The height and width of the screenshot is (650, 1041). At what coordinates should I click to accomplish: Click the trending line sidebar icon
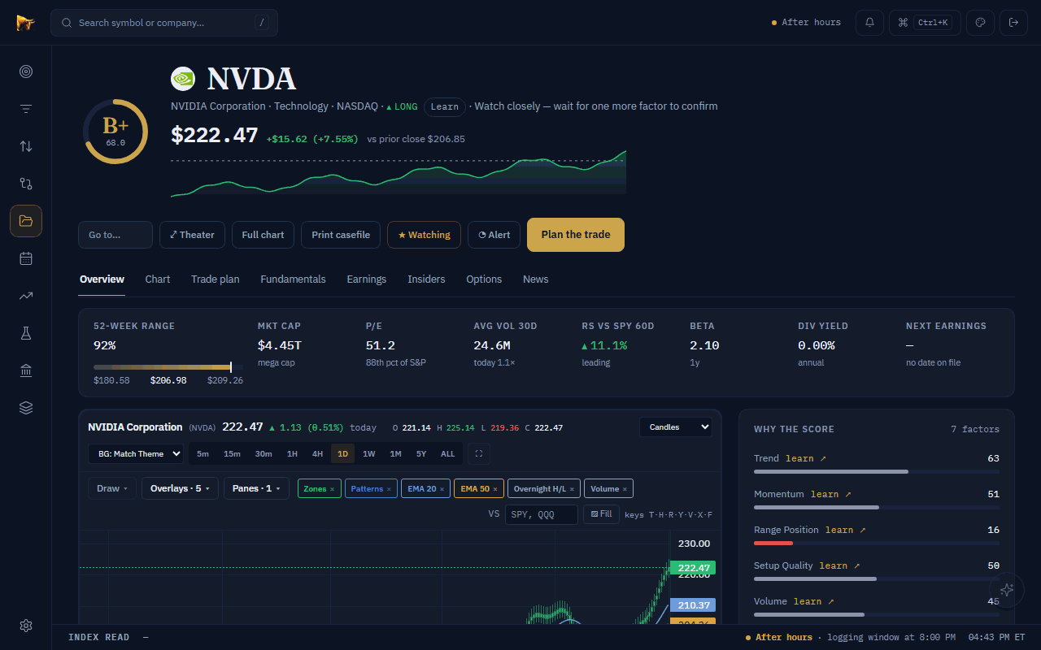point(26,296)
